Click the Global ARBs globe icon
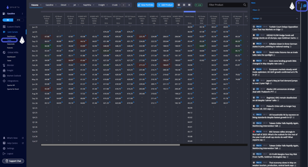This screenshot has width=308, height=167. click(x=4, y=52)
